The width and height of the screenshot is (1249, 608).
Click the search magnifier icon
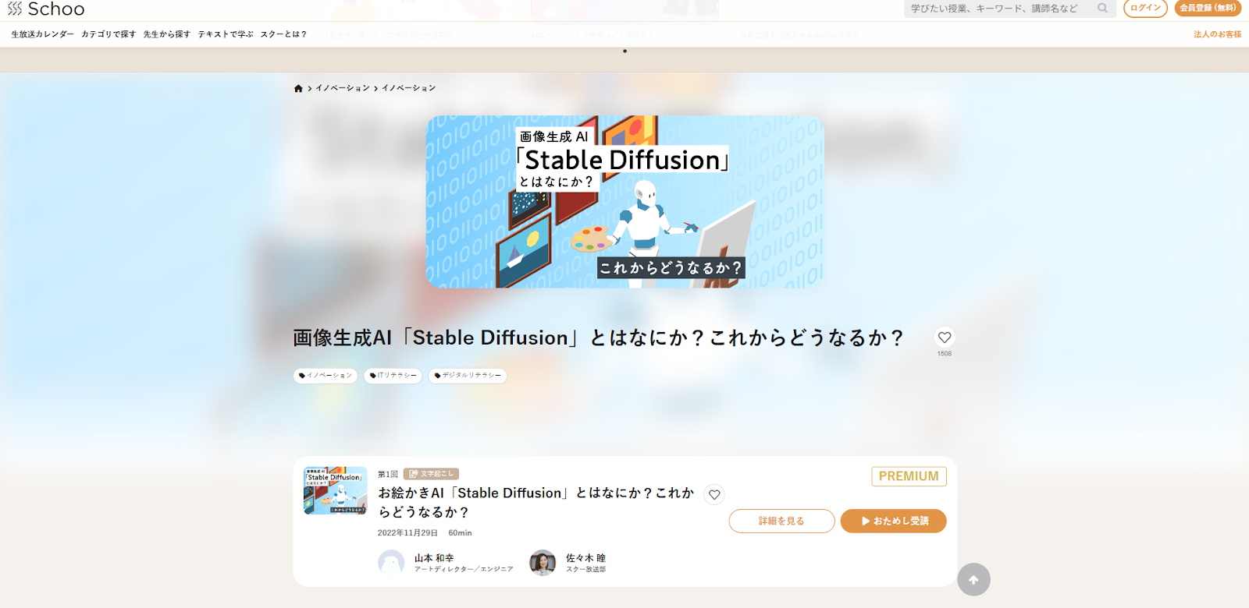(1102, 9)
